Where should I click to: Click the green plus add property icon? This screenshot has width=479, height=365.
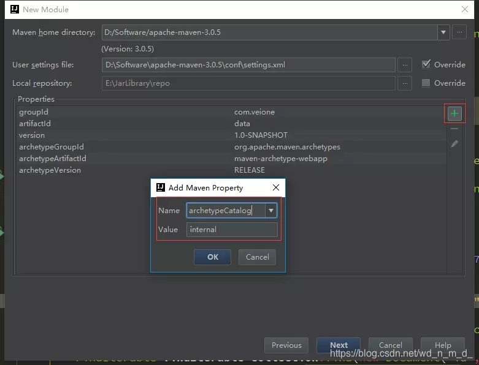point(454,113)
